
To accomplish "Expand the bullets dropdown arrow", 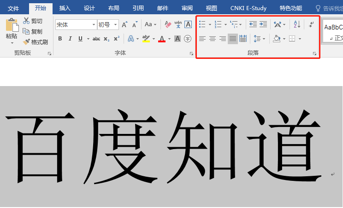I will pyautogui.click(x=210, y=24).
